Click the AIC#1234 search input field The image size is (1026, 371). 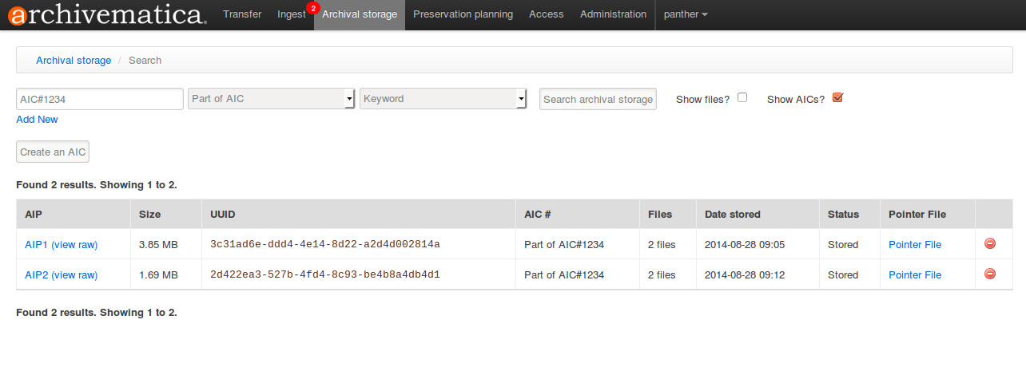coord(100,99)
